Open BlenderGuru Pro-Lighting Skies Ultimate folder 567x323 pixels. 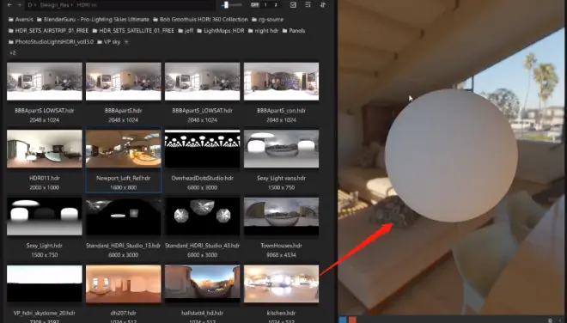[93, 20]
